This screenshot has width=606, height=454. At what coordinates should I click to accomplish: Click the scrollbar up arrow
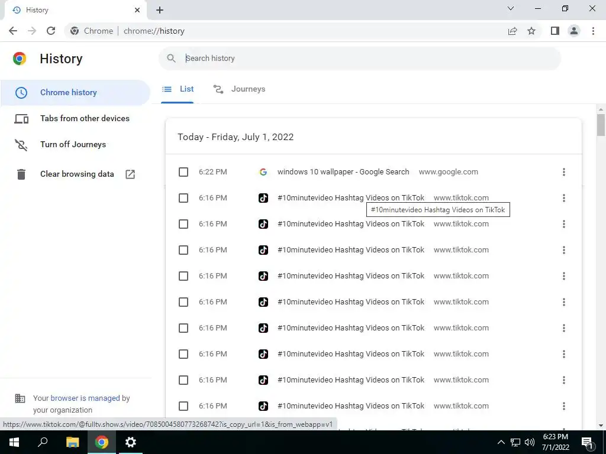point(601,109)
